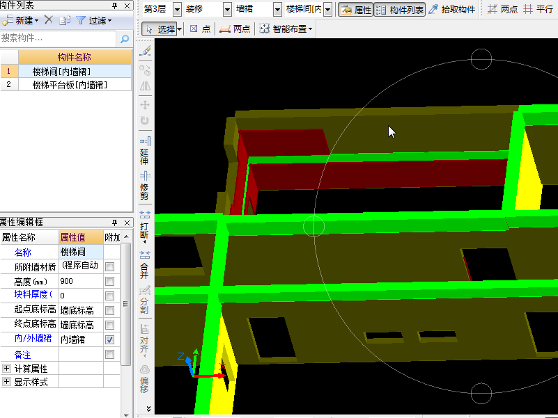Screen dimensions: 558x418
Task: Expand more tools chevron at toolbar bottom
Action: point(148,409)
